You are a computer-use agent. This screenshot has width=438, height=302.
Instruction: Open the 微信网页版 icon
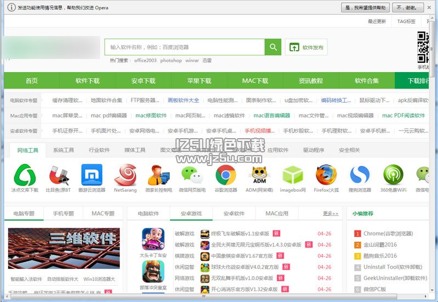tap(192, 175)
